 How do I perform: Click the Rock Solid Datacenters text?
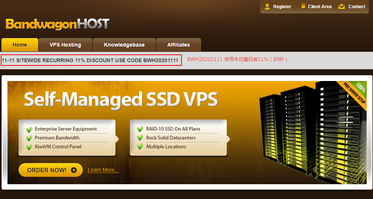tap(171, 138)
